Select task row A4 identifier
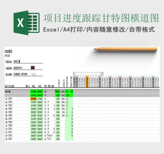The width and height of the screenshot is (164, 154). (6, 109)
